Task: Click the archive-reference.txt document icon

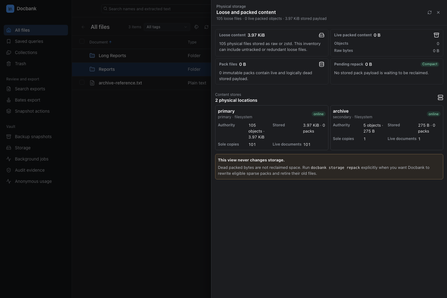Action: (x=92, y=83)
